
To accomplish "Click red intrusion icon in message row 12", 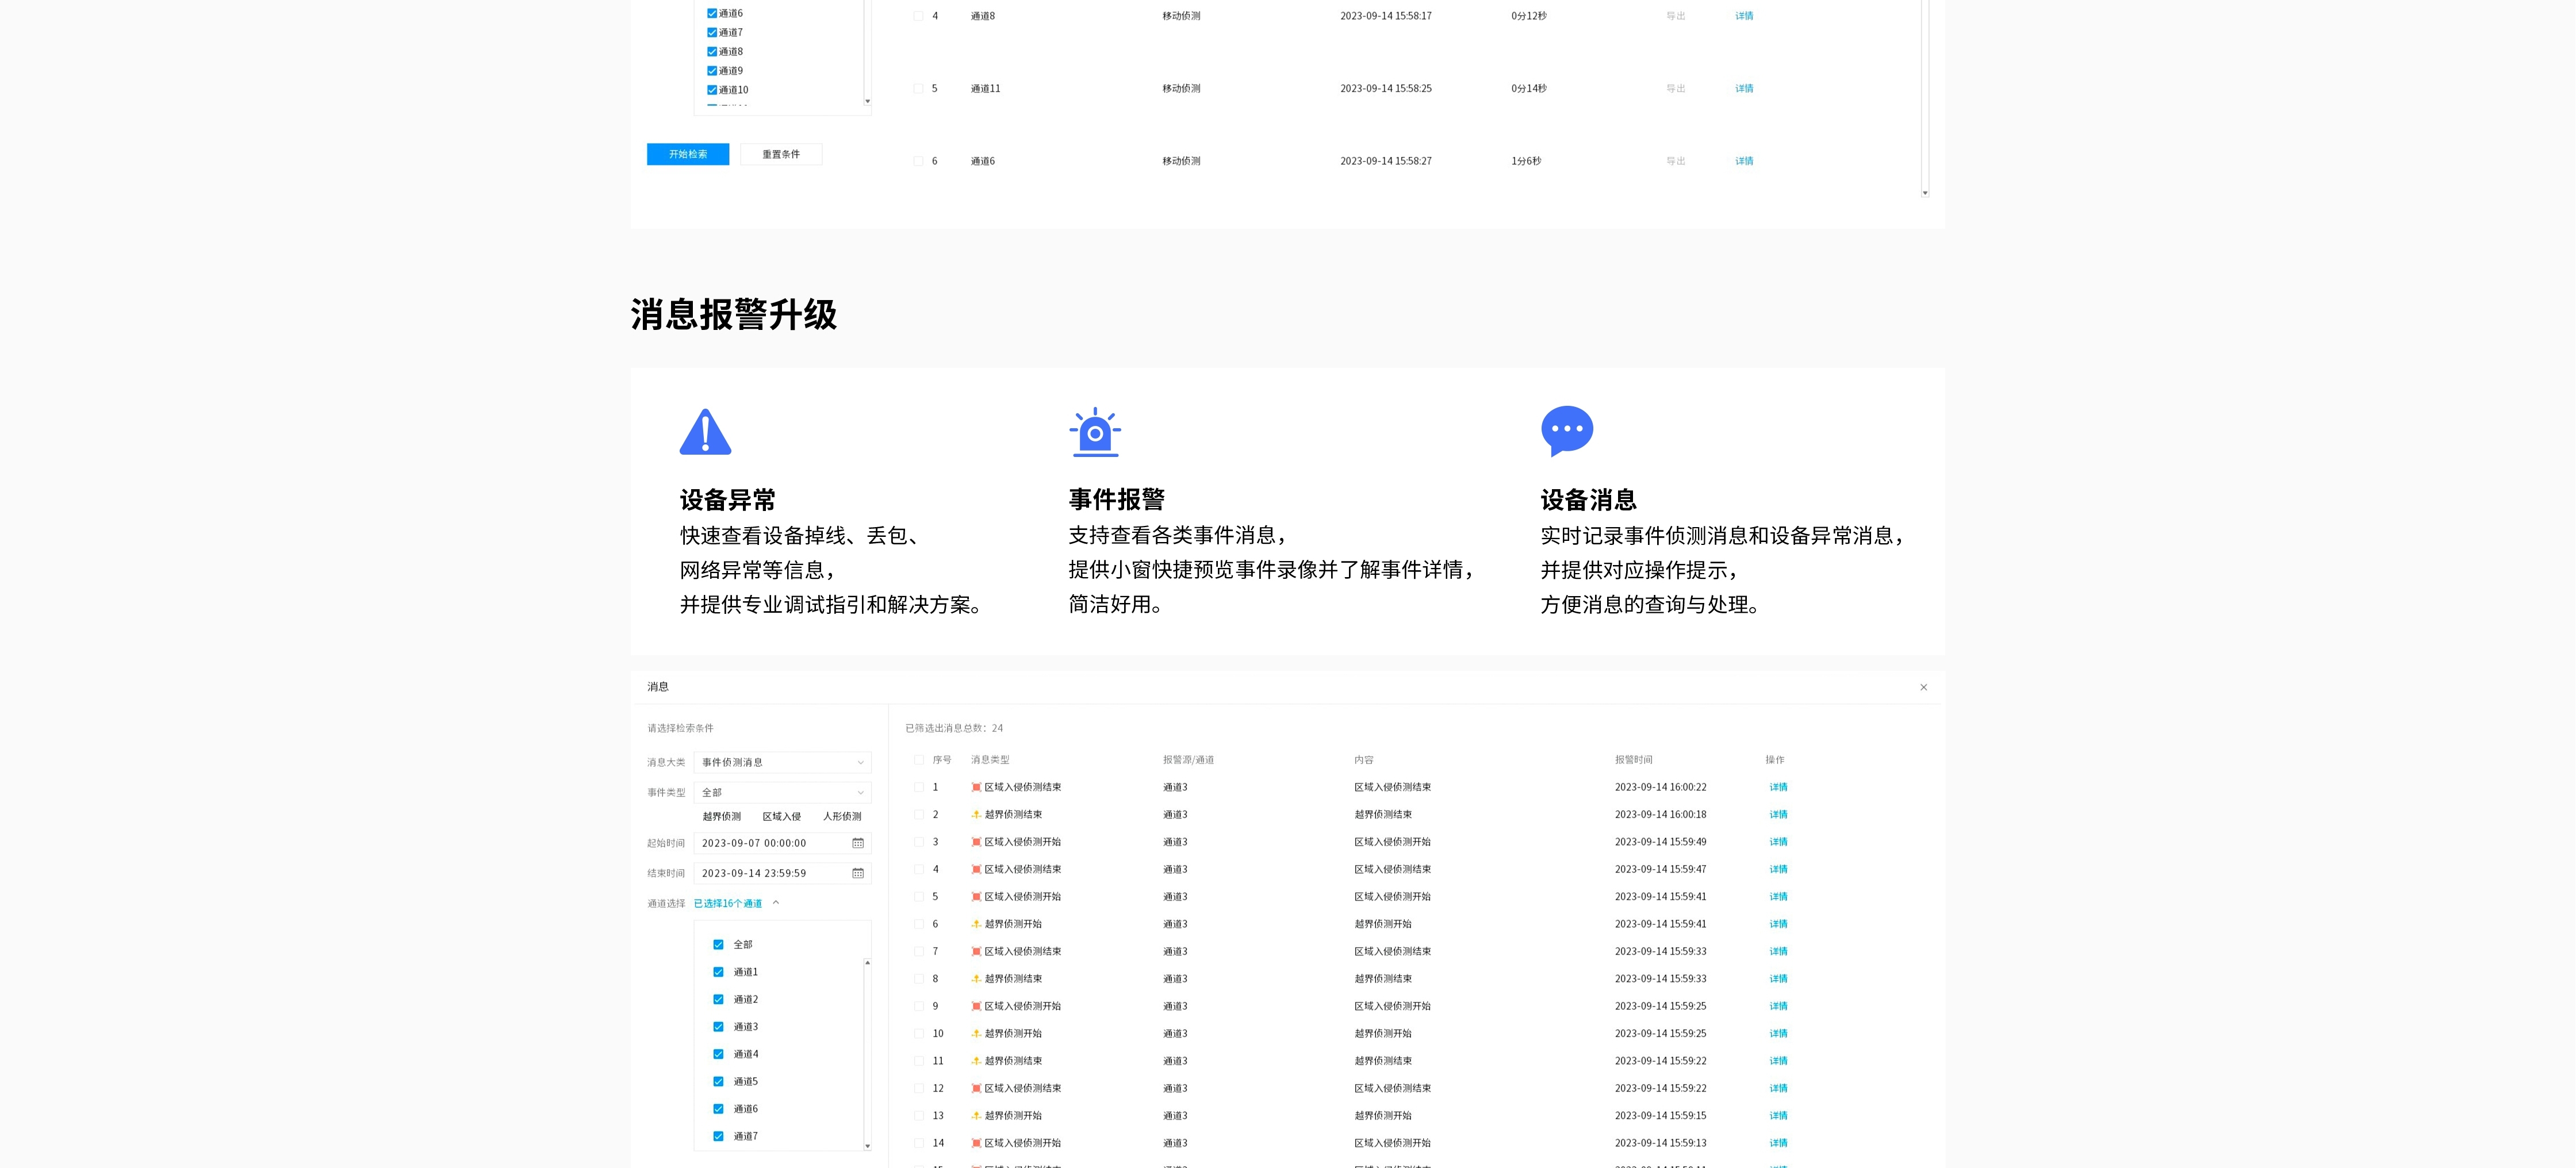I will click(x=976, y=1088).
